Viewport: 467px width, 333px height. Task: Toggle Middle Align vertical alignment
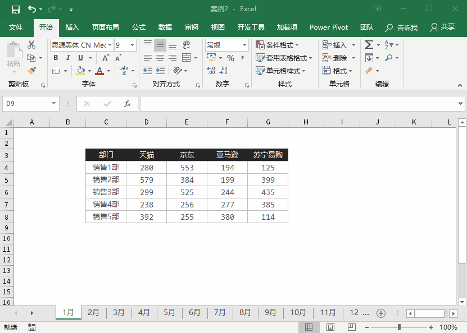[160, 45]
